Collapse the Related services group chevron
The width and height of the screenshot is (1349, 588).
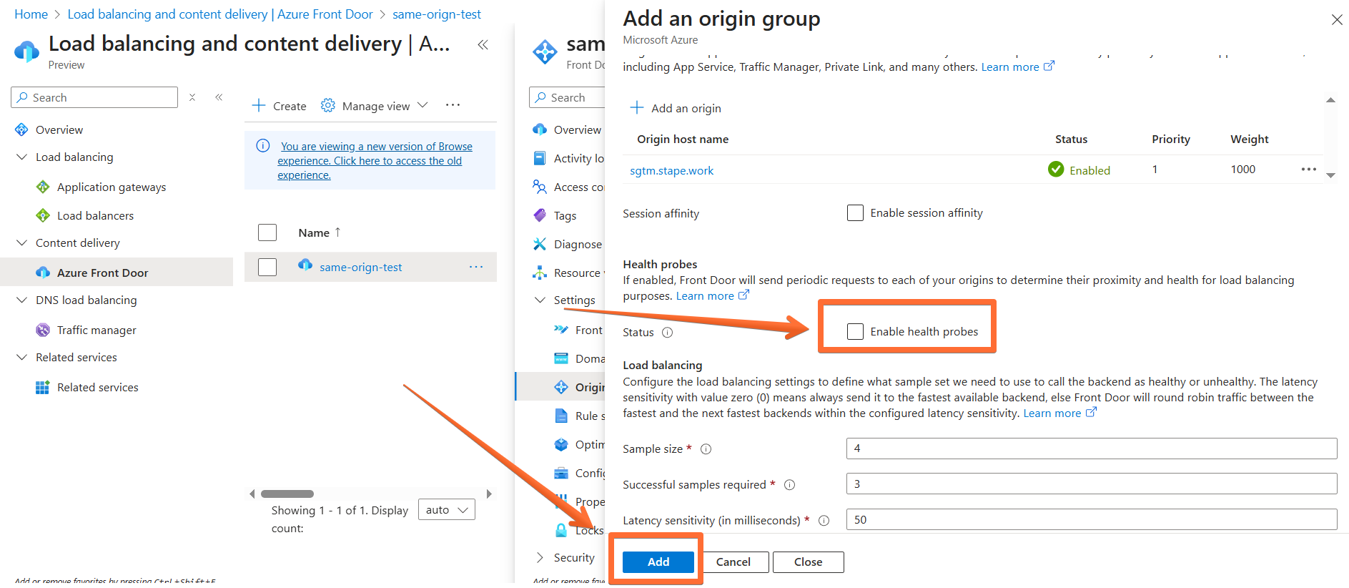pos(21,357)
